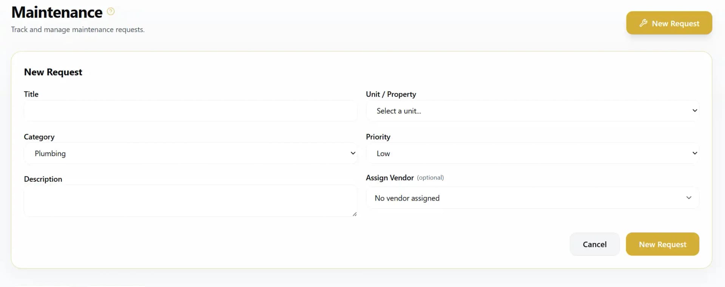Click the Assign Vendor chevron arrow

(x=689, y=198)
